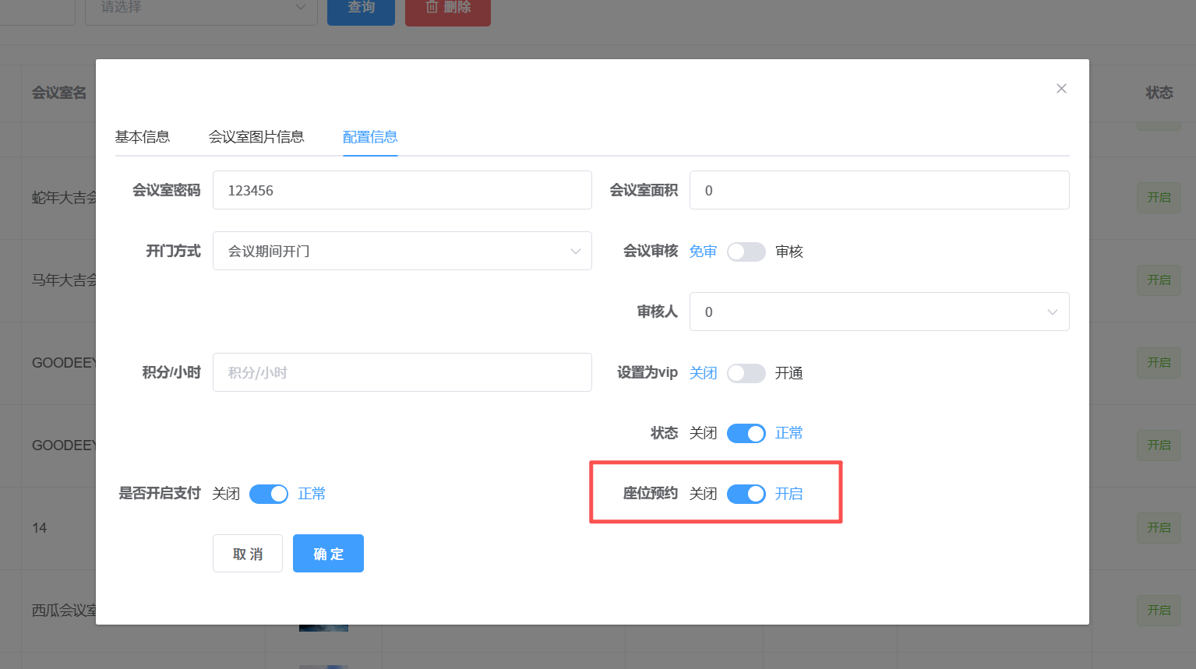This screenshot has height=669, width=1196.
Task: Select the 配置信息 tab
Action: pyautogui.click(x=370, y=137)
